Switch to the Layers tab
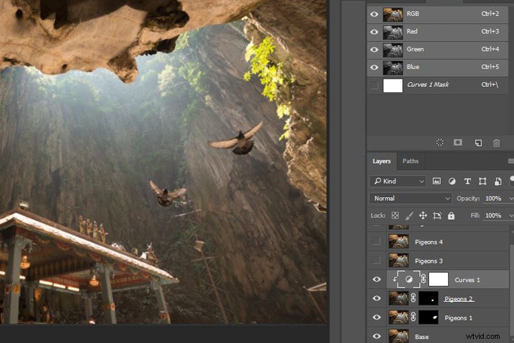Viewport: 514px width, 343px height. (x=382, y=161)
